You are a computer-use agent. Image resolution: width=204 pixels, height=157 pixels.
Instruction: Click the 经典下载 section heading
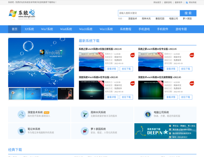[15, 150]
